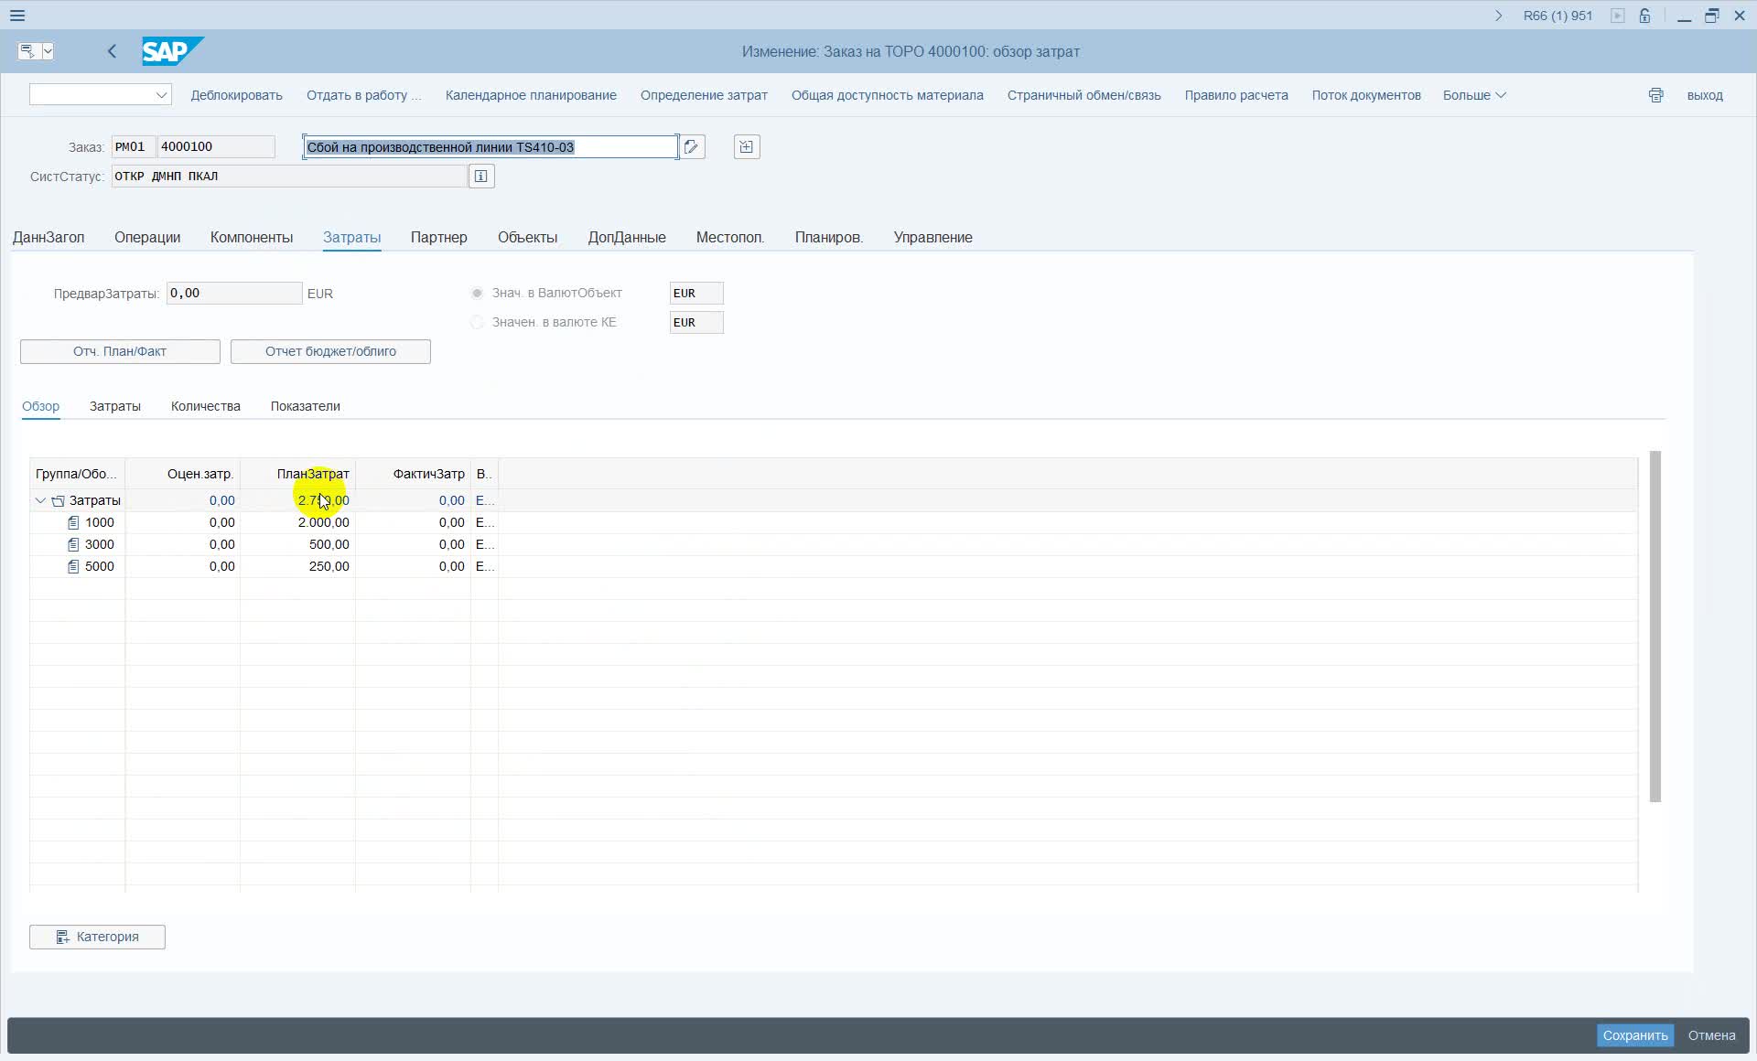Switch to Операции tab

pyautogui.click(x=147, y=238)
